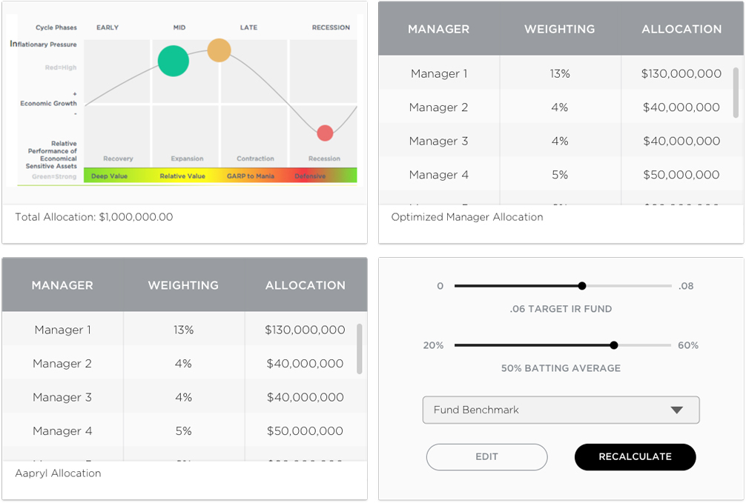Click the Fund Benchmark dropdown arrow

click(x=676, y=410)
